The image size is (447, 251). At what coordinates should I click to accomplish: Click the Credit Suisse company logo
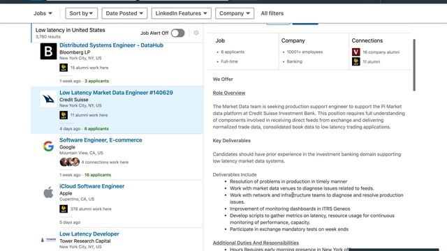tap(48, 99)
